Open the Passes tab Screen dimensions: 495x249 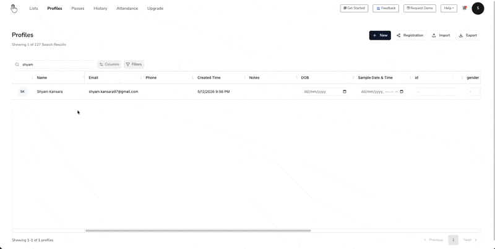coord(78,9)
